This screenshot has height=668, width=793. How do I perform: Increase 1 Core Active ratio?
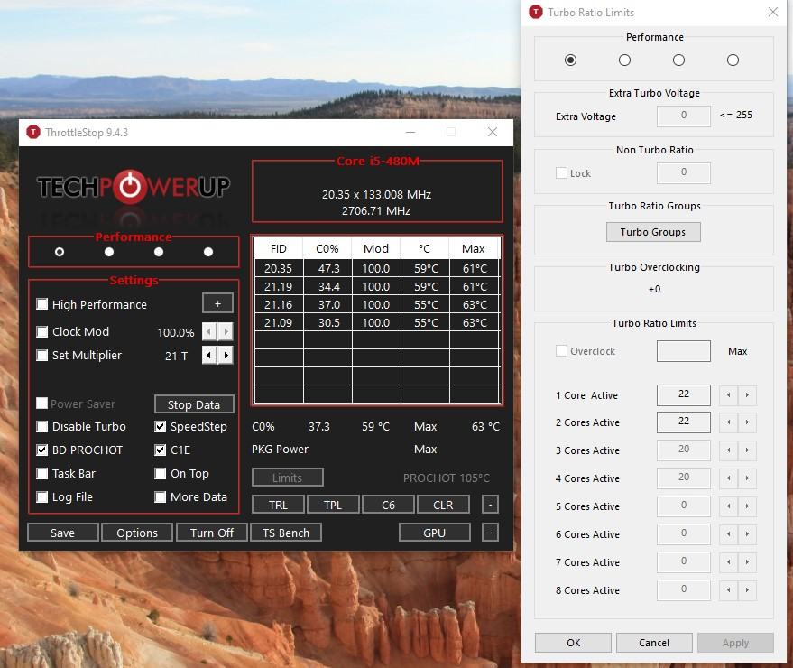point(747,395)
